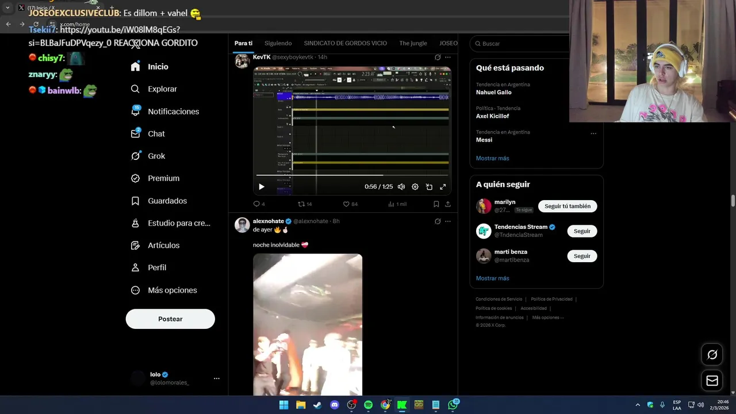The width and height of the screenshot is (736, 414).
Task: Open Discord from taskbar
Action: [335, 405]
